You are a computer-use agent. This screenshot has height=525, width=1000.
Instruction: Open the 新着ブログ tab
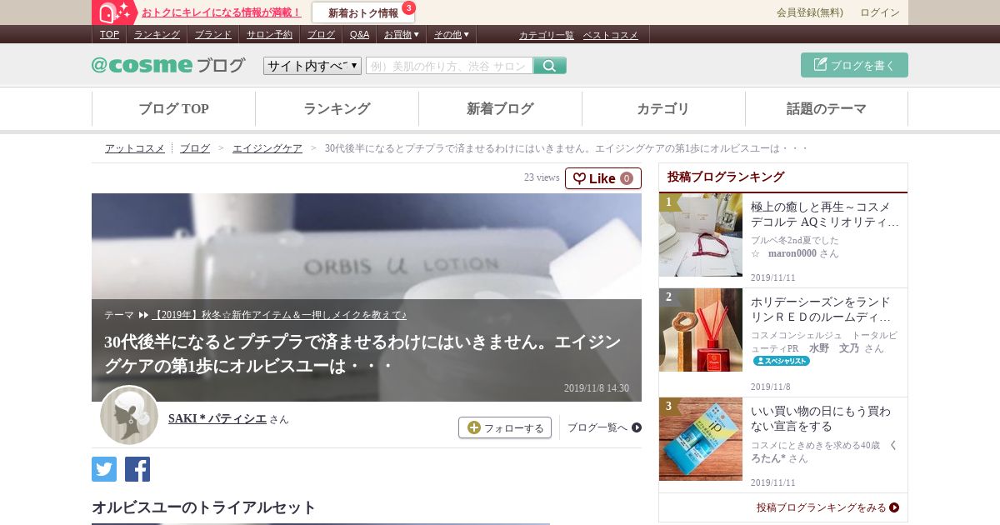pyautogui.click(x=500, y=109)
